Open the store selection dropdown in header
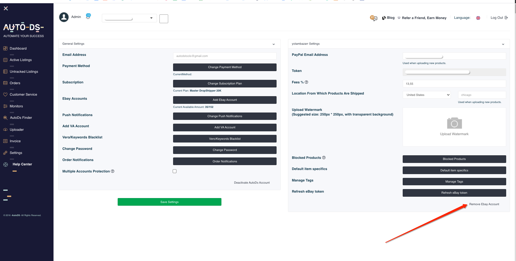This screenshot has width=516, height=261. [129, 18]
